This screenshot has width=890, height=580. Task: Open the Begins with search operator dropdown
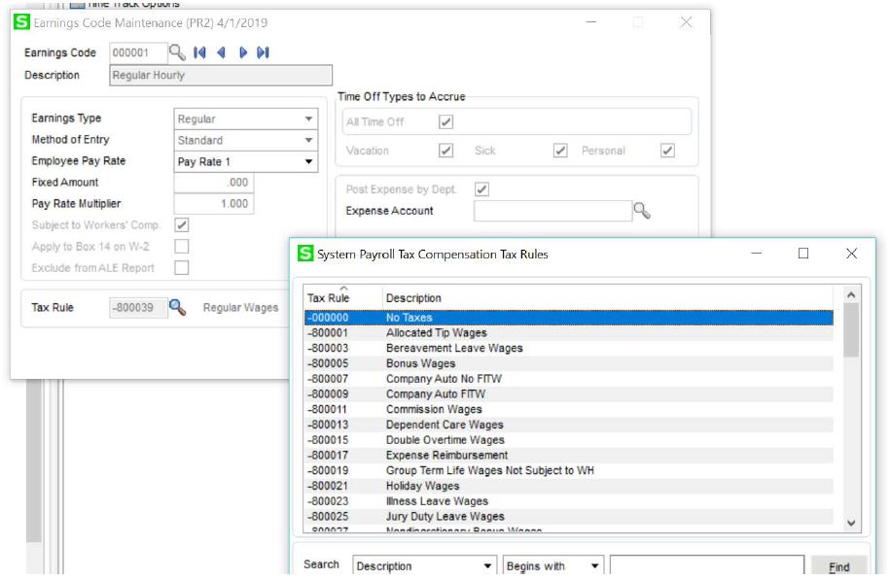[x=553, y=565]
